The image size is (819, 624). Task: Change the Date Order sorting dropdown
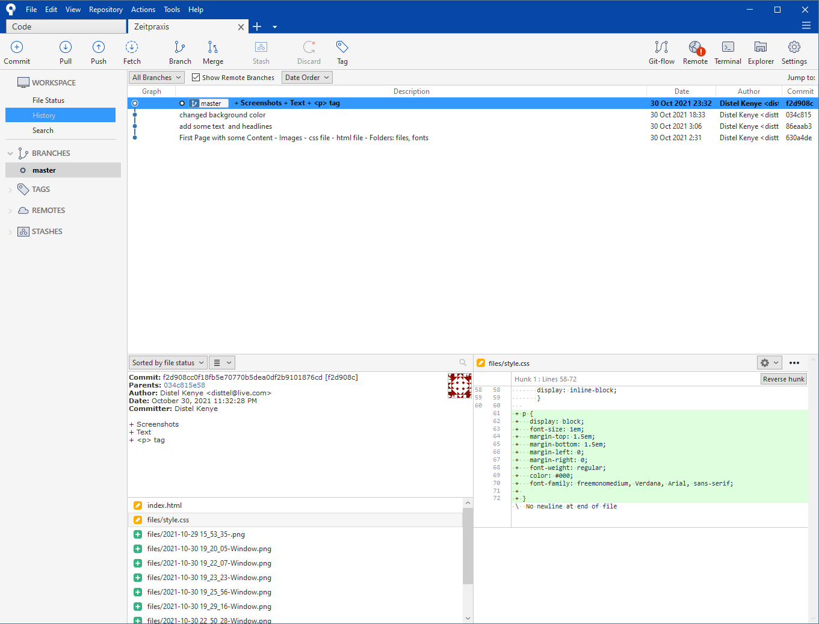[307, 78]
